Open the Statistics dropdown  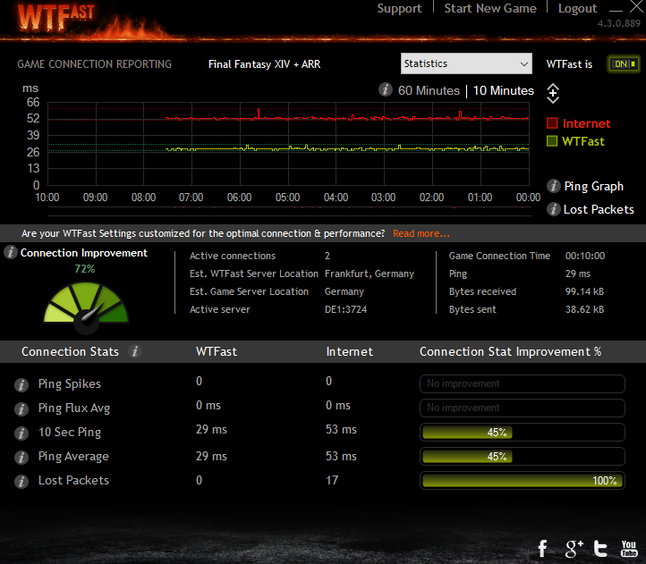click(x=466, y=64)
